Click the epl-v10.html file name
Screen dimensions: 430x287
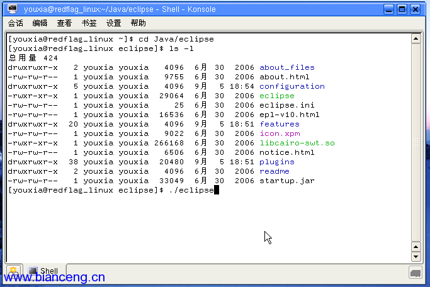pos(290,115)
